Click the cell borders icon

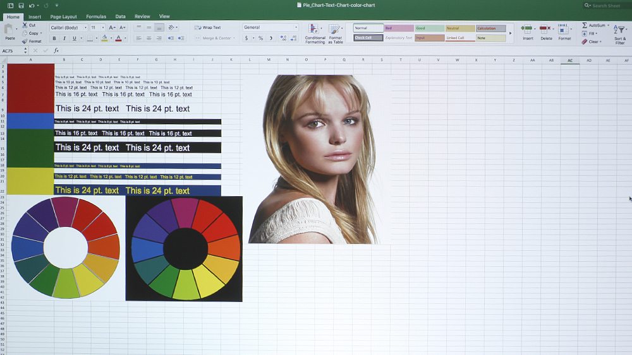pos(90,38)
